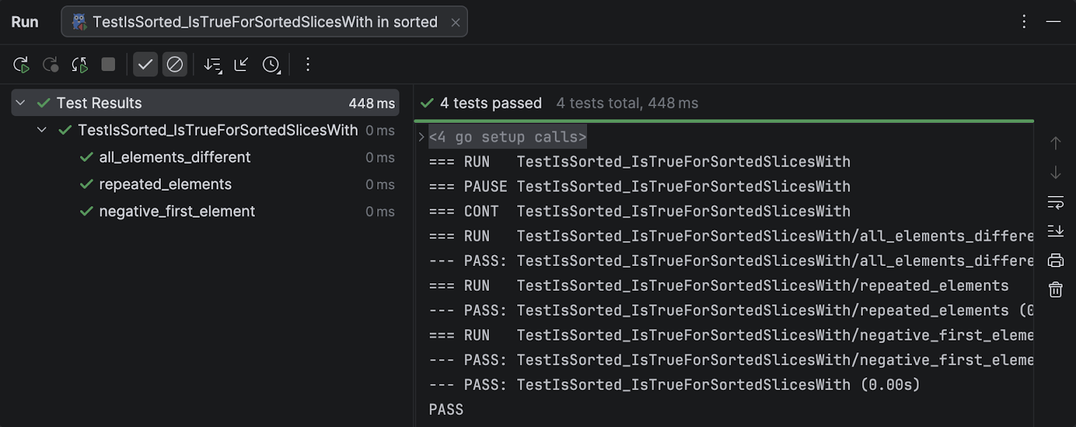Click the soft-wrap output icon
Viewport: 1076px width, 427px height.
[x=1055, y=202]
